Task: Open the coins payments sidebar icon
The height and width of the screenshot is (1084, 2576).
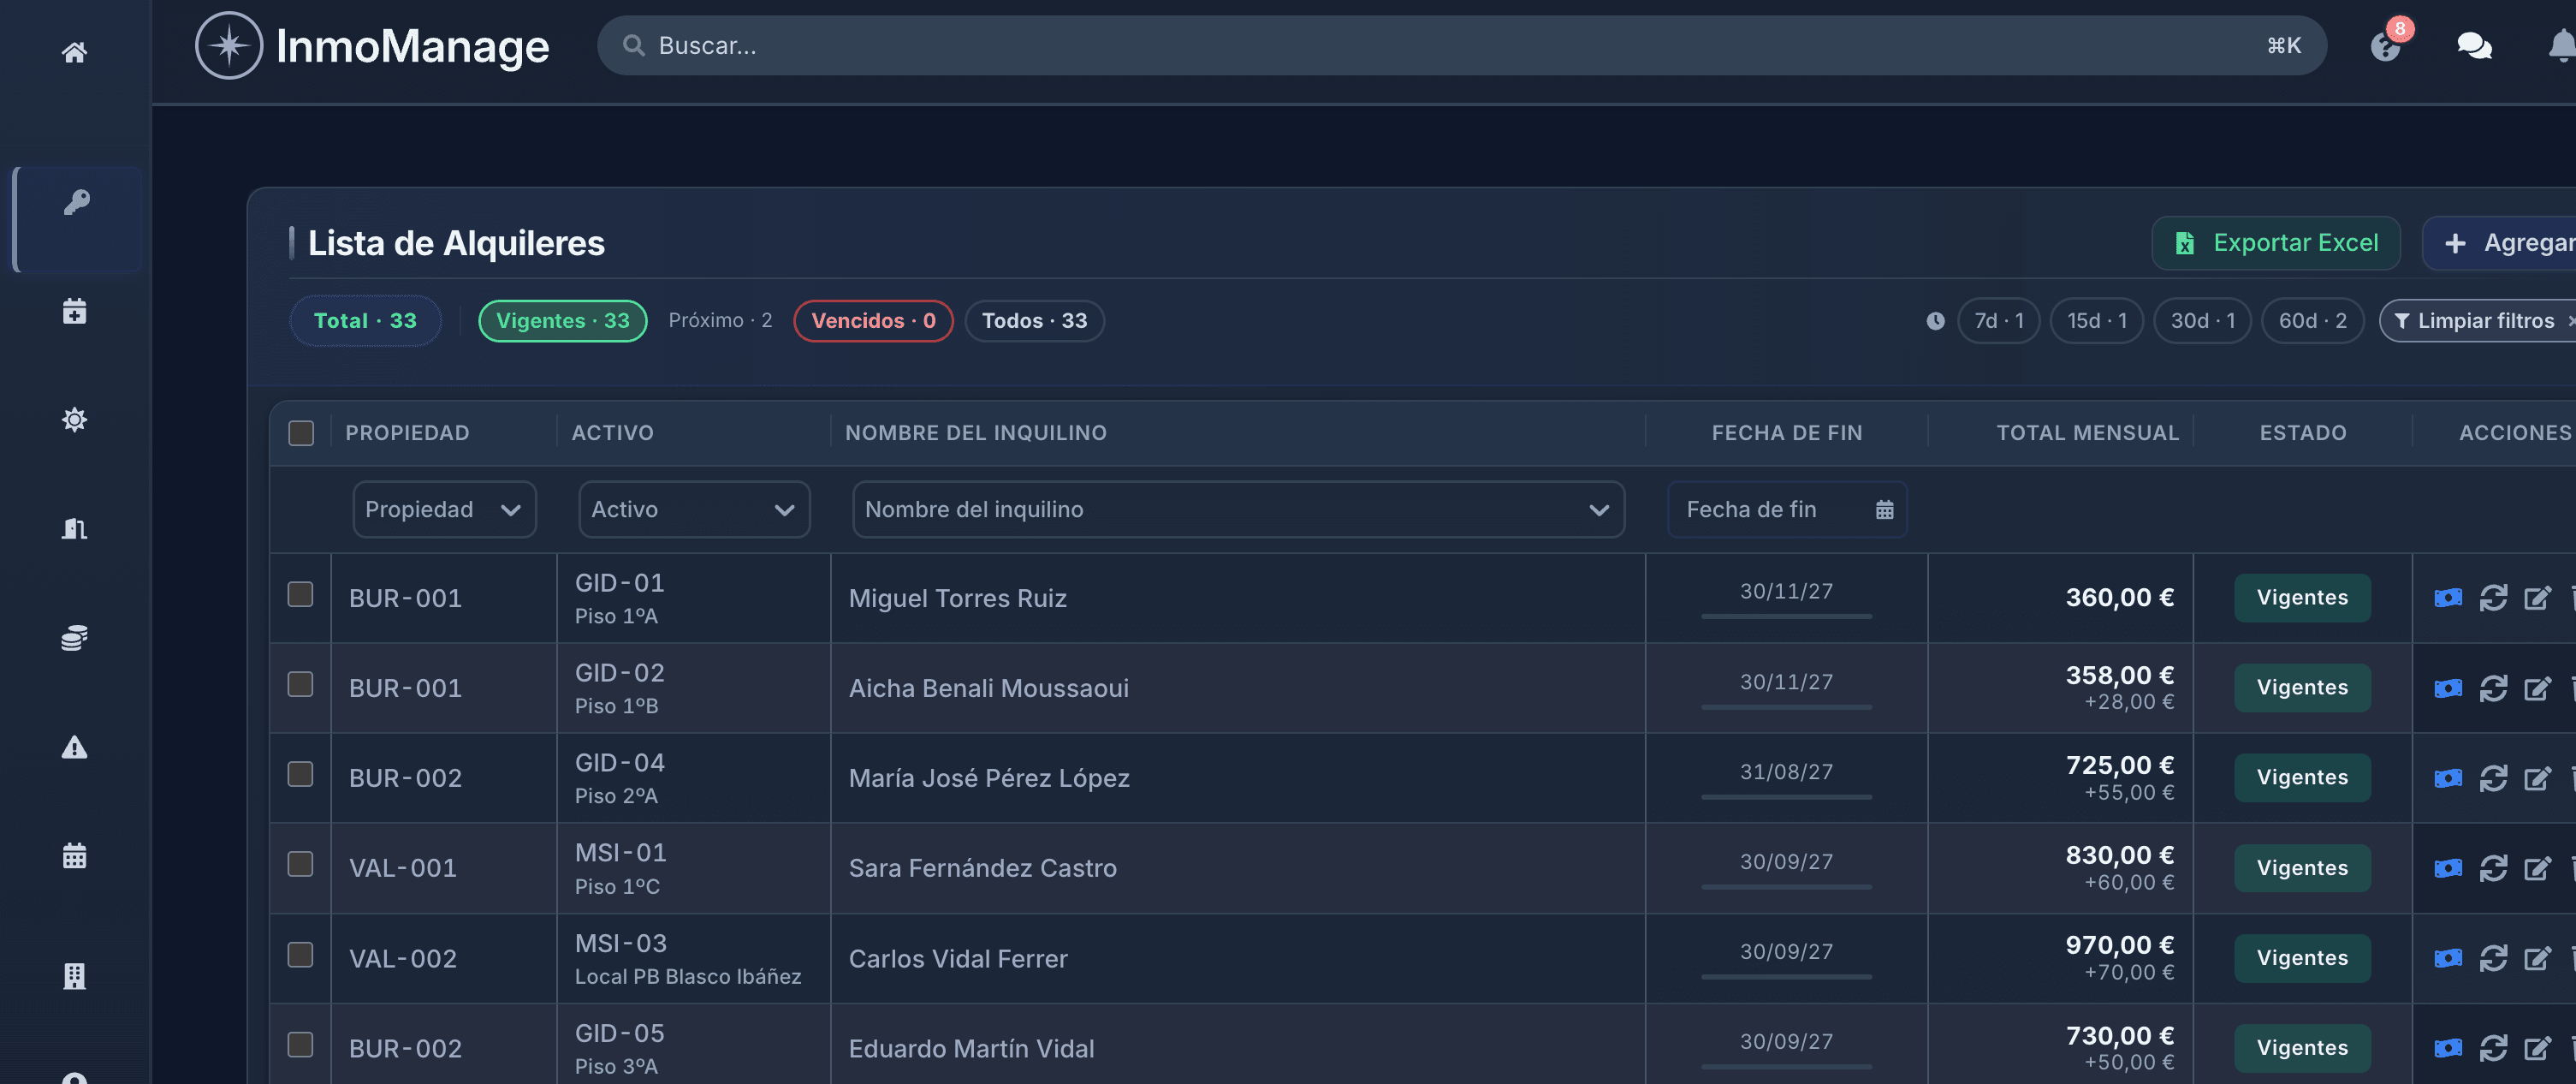Action: [74, 638]
